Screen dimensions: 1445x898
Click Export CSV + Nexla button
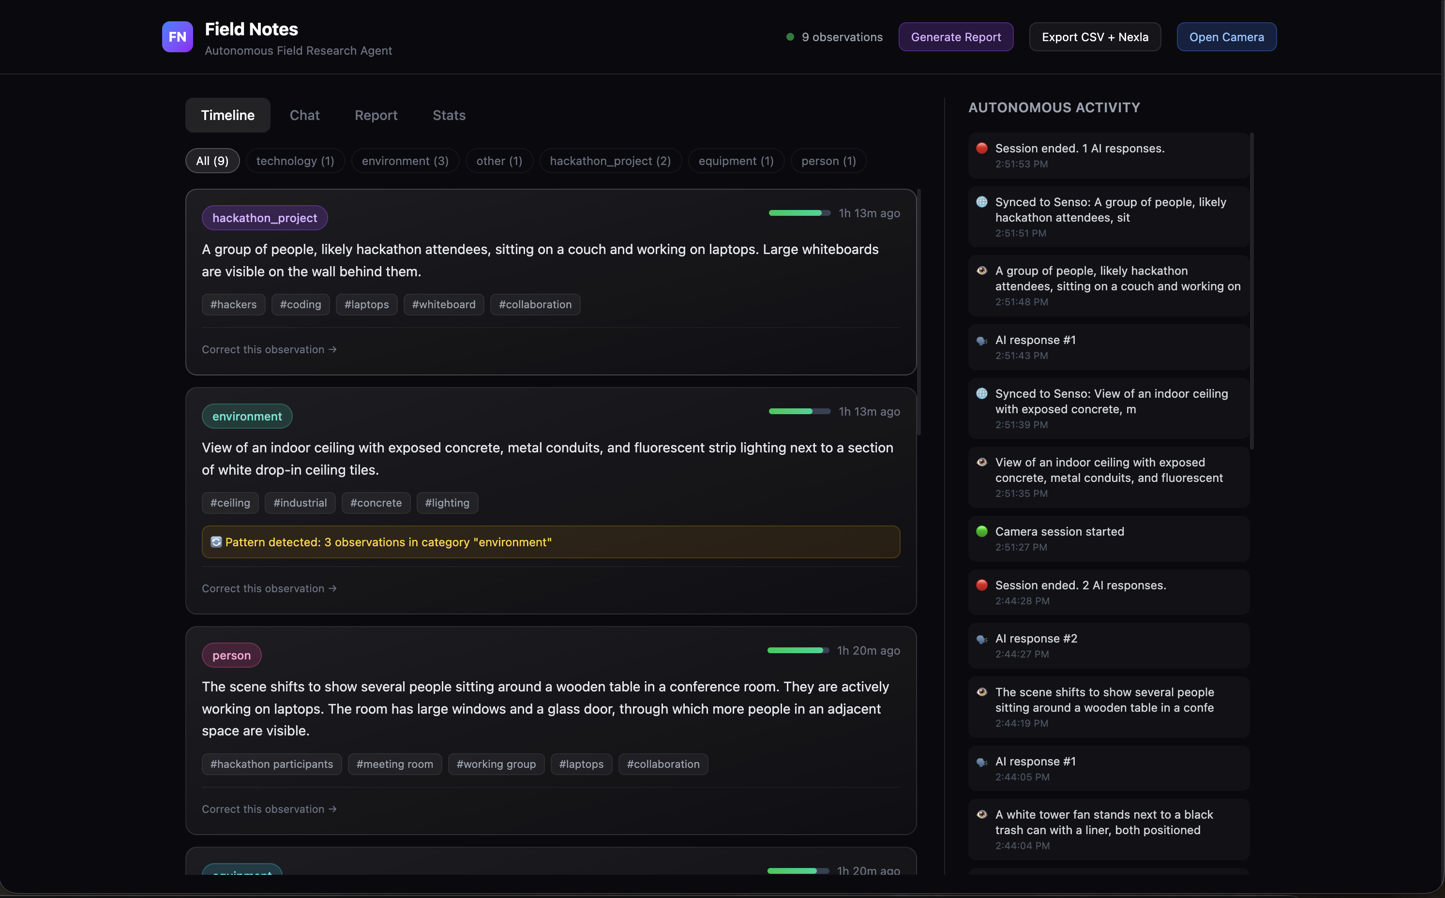click(1095, 37)
